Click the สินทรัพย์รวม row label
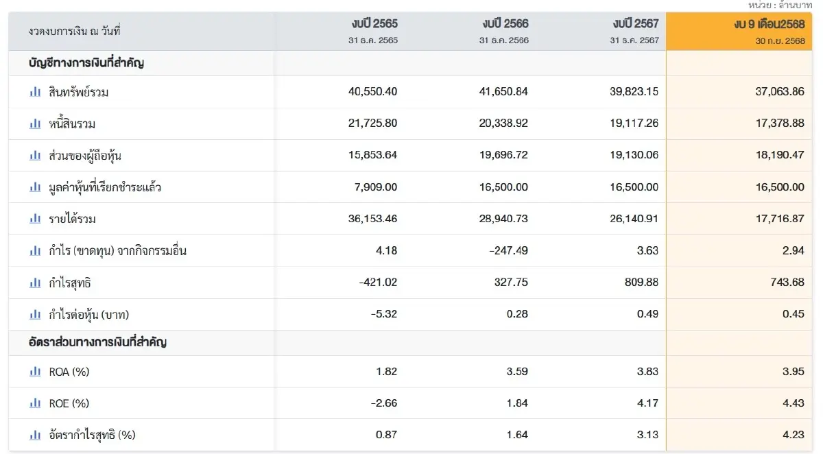 (79, 92)
